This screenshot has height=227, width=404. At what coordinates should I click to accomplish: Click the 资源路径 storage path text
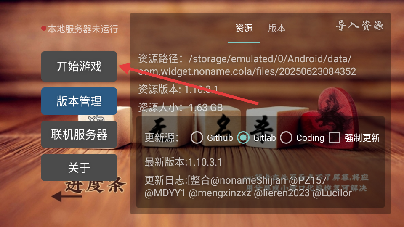coord(247,65)
